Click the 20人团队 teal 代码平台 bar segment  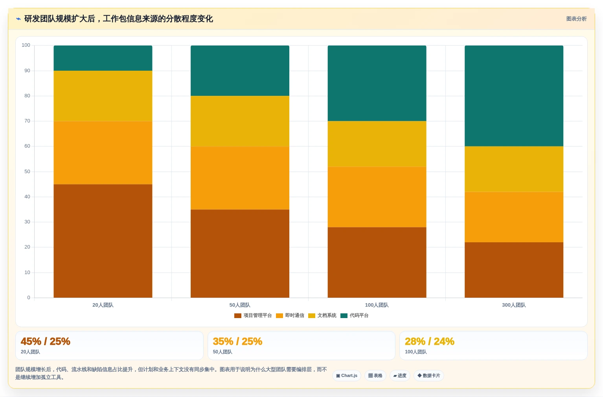point(103,58)
